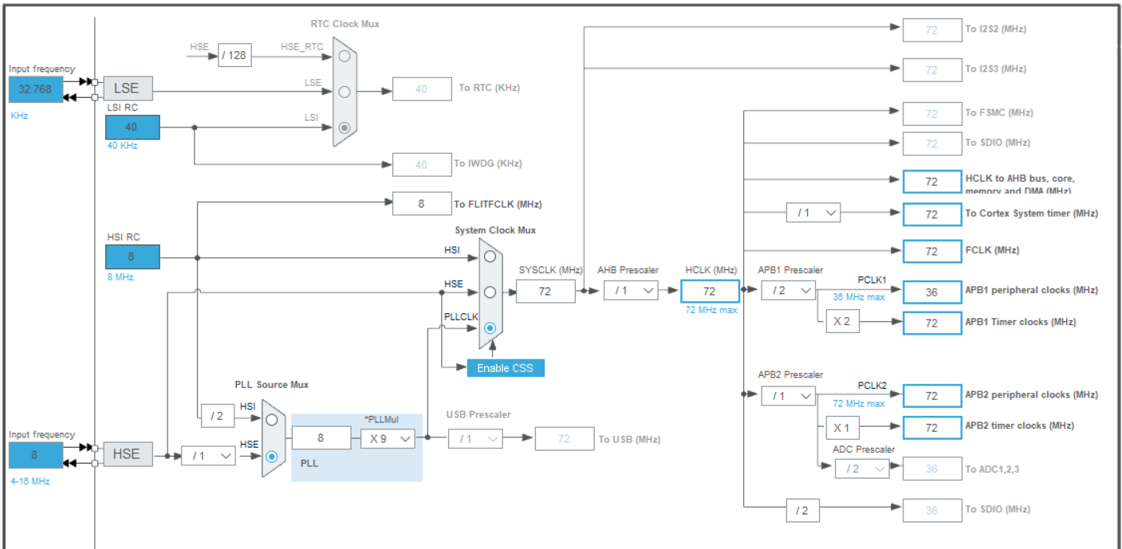Edit the HCLK frequency value field

pyautogui.click(x=709, y=291)
